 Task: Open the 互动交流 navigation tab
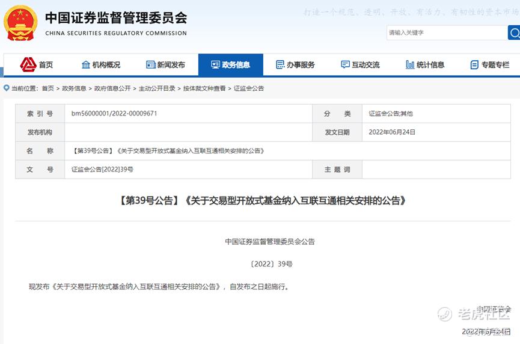coord(360,65)
